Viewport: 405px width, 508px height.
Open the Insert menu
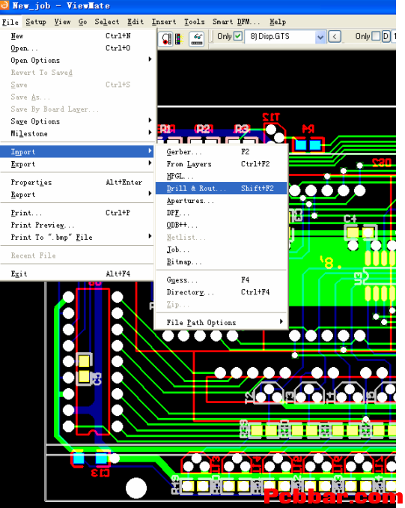pyautogui.click(x=164, y=22)
